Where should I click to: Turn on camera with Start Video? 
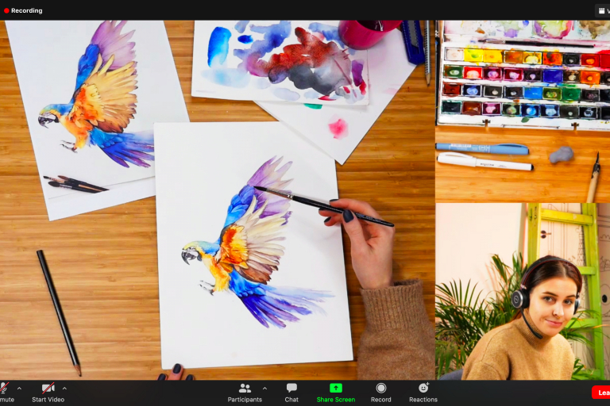[48, 391]
